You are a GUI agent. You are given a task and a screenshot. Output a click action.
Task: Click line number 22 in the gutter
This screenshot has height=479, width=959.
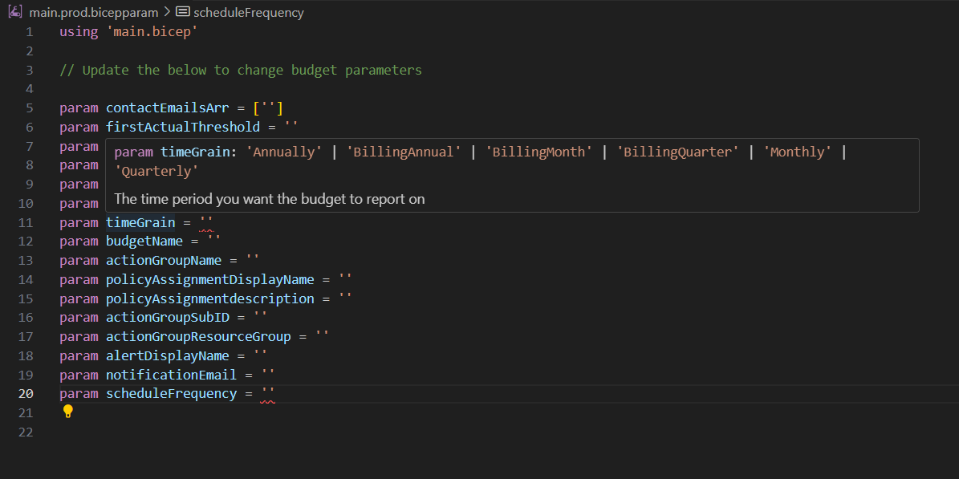(26, 432)
